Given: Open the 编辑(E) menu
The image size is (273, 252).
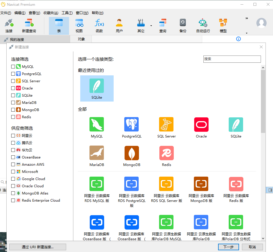Looking at the screenshot, I should tap(20, 13).
